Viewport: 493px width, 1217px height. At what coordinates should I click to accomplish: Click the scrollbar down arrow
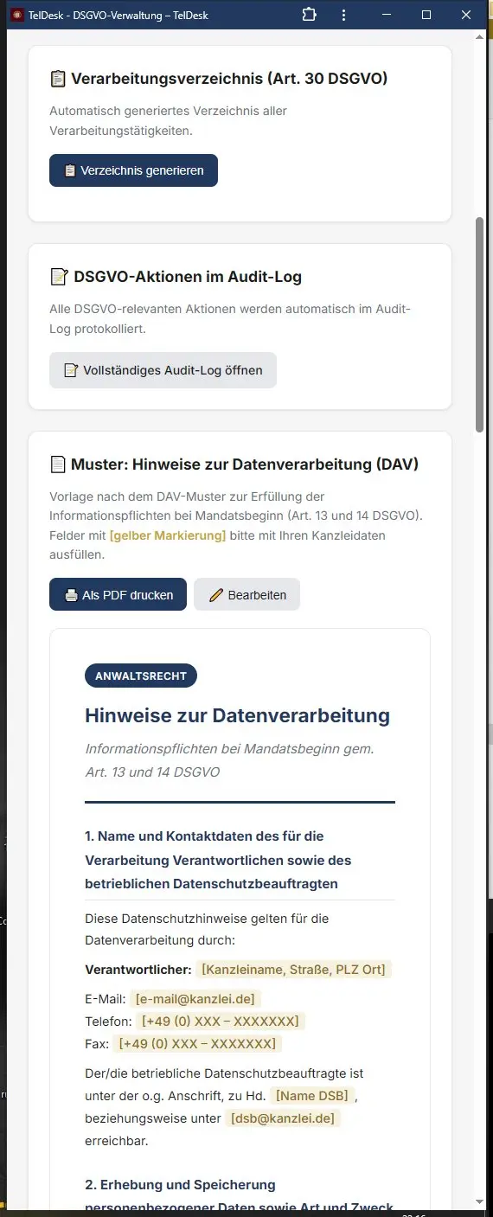[x=480, y=1202]
